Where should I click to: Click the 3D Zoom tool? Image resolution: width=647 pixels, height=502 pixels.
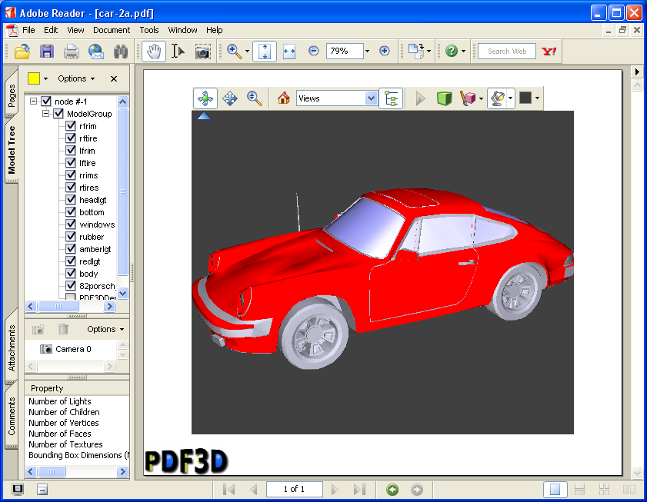(254, 98)
